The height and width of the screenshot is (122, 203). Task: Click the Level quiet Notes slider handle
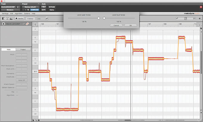pyautogui.click(x=99, y=18)
